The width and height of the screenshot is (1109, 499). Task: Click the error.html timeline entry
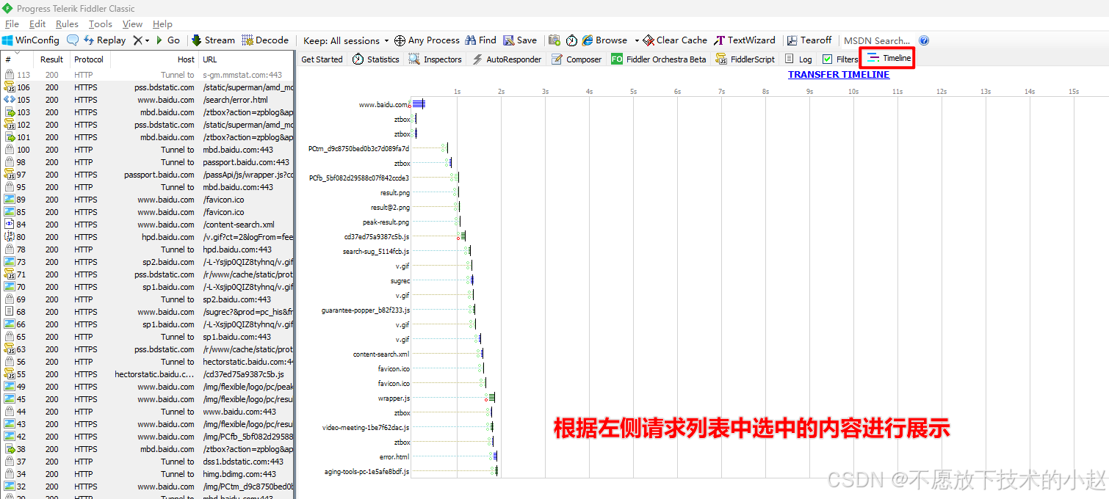[394, 457]
